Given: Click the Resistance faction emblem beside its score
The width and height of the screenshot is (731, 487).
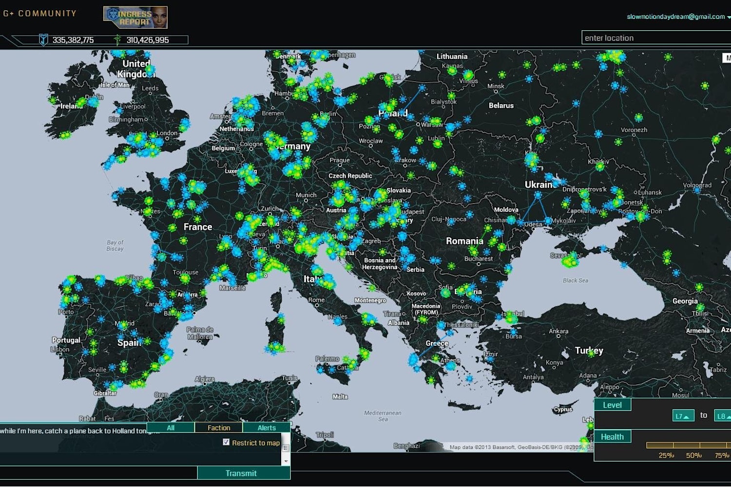Looking at the screenshot, I should 44,40.
